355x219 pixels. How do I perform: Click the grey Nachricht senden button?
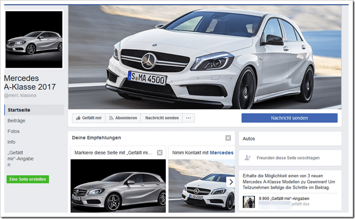(x=162, y=118)
